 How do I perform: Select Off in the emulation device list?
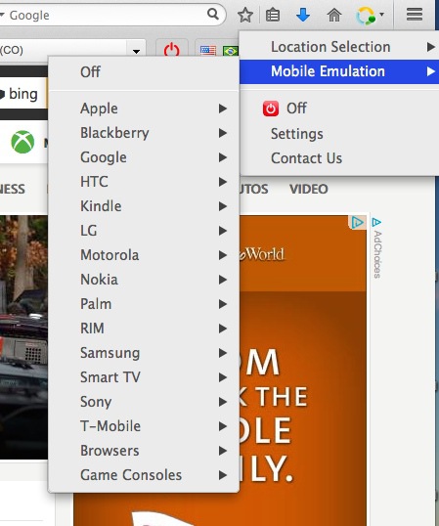(x=144, y=71)
